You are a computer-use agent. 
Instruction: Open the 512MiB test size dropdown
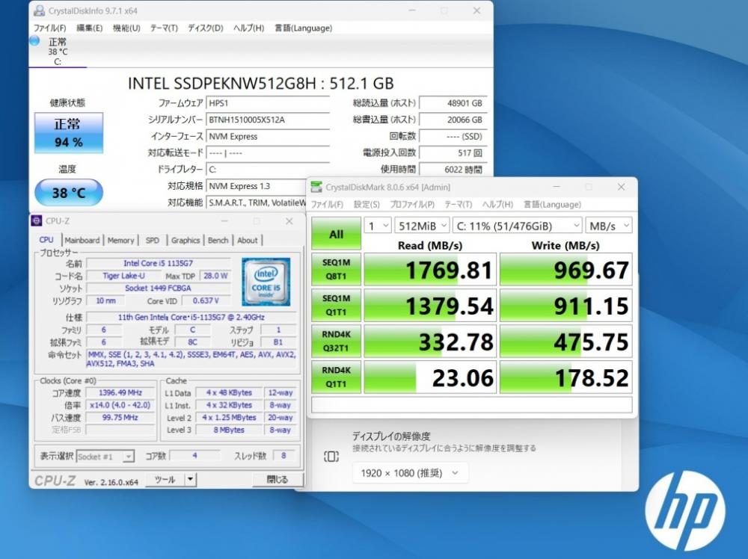click(422, 226)
